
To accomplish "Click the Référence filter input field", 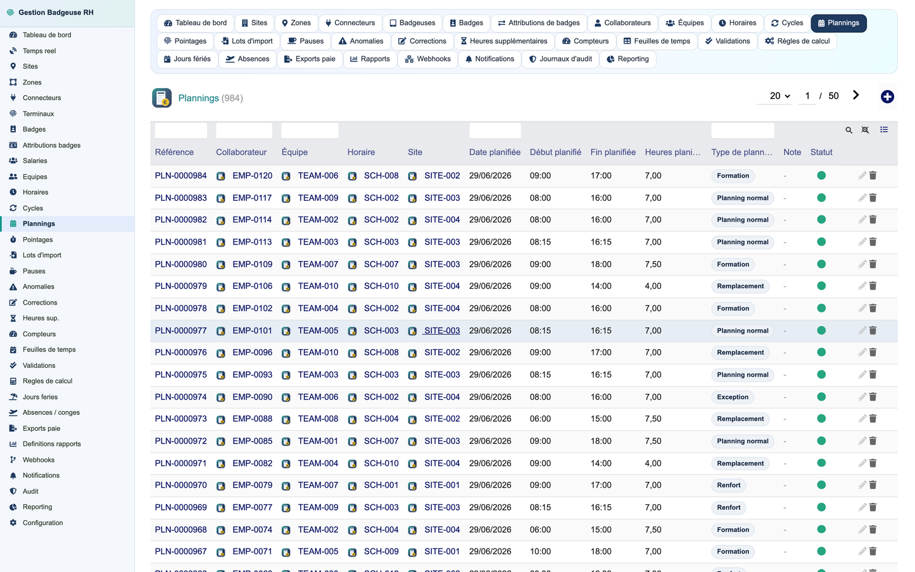I will coord(180,130).
